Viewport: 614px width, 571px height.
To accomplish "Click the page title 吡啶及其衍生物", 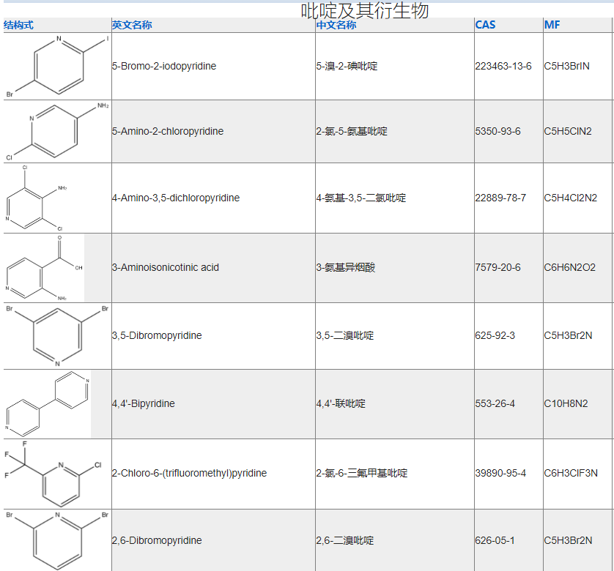I will pos(364,10).
